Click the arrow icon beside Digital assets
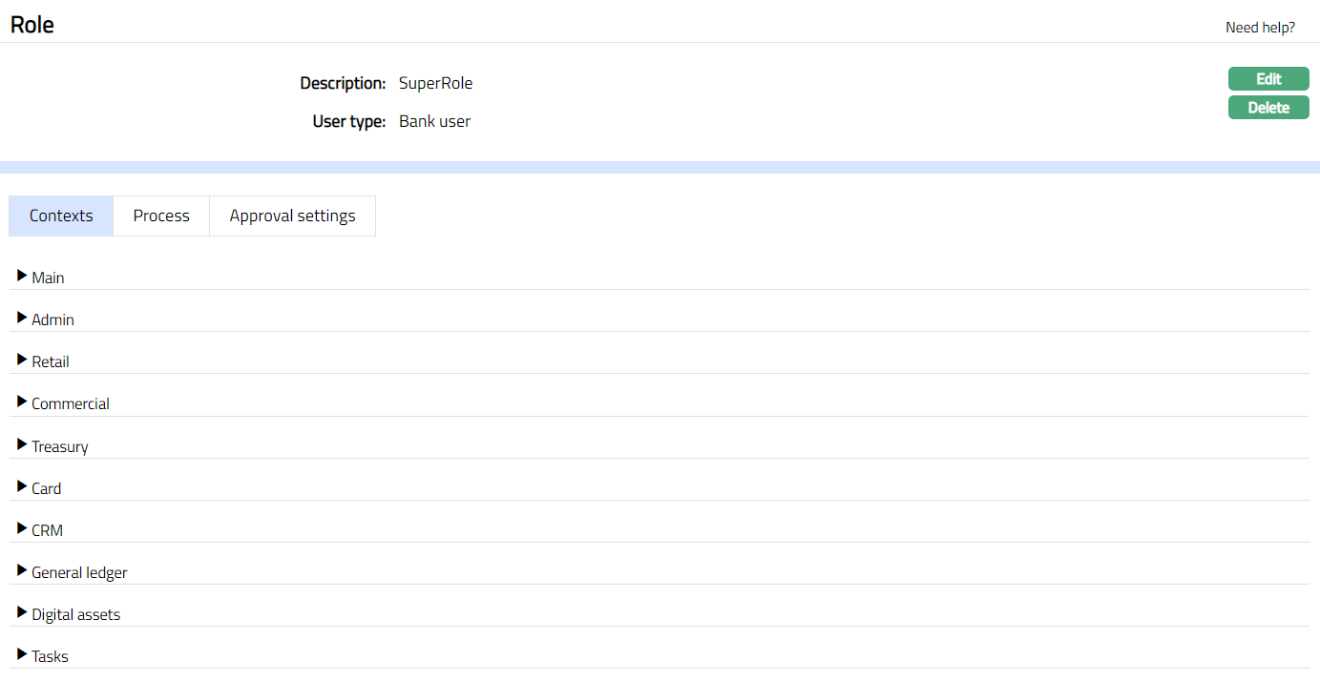 [x=23, y=613]
